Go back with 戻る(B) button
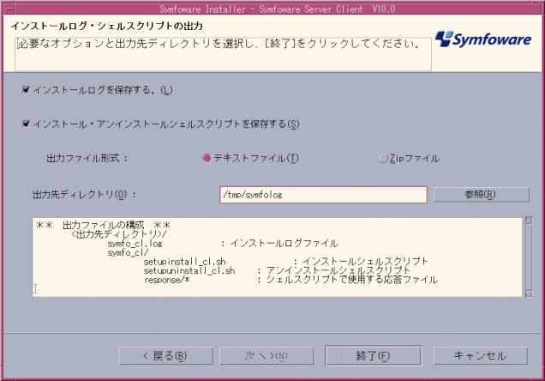This screenshot has width=545, height=381. (165, 356)
